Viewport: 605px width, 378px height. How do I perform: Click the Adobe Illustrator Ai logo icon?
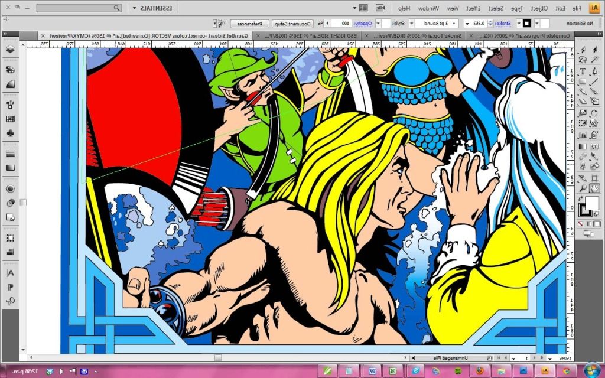click(594, 8)
